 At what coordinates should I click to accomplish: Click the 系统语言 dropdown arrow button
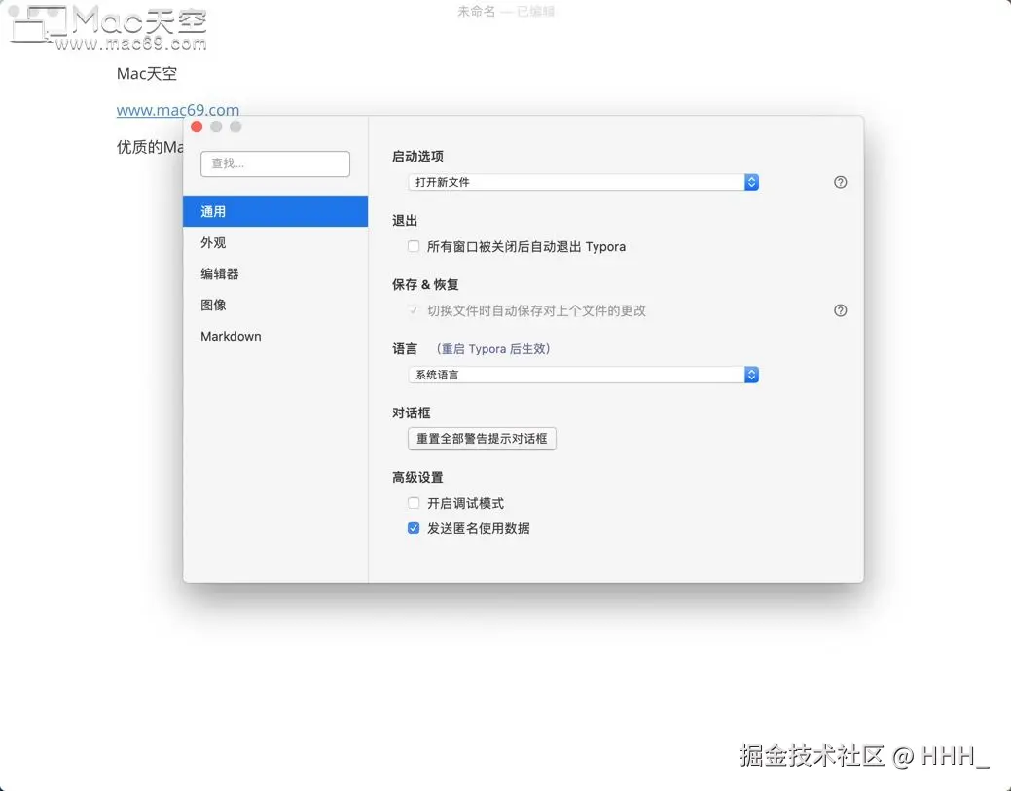pyautogui.click(x=751, y=375)
